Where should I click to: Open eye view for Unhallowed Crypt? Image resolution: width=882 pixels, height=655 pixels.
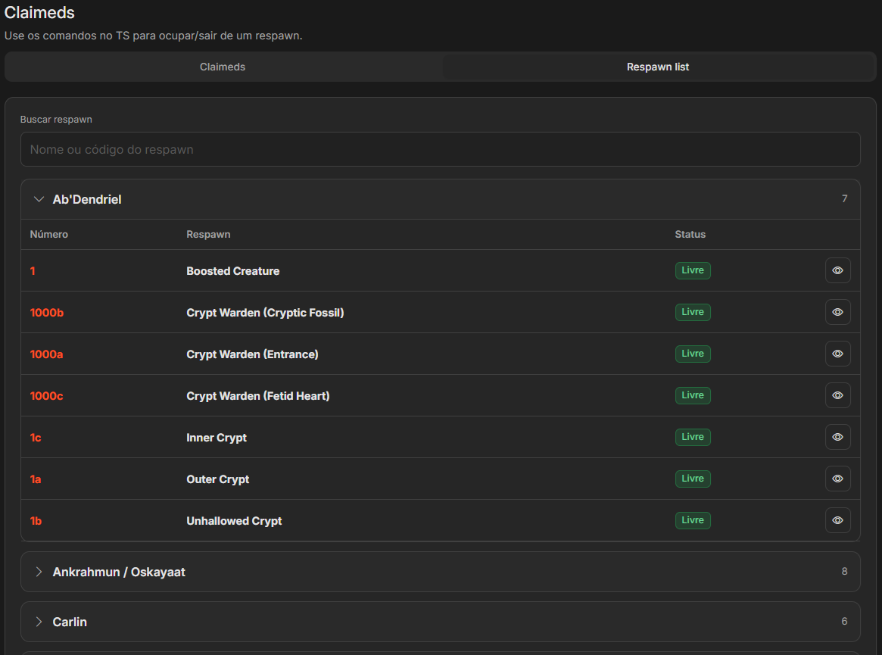[x=837, y=520]
